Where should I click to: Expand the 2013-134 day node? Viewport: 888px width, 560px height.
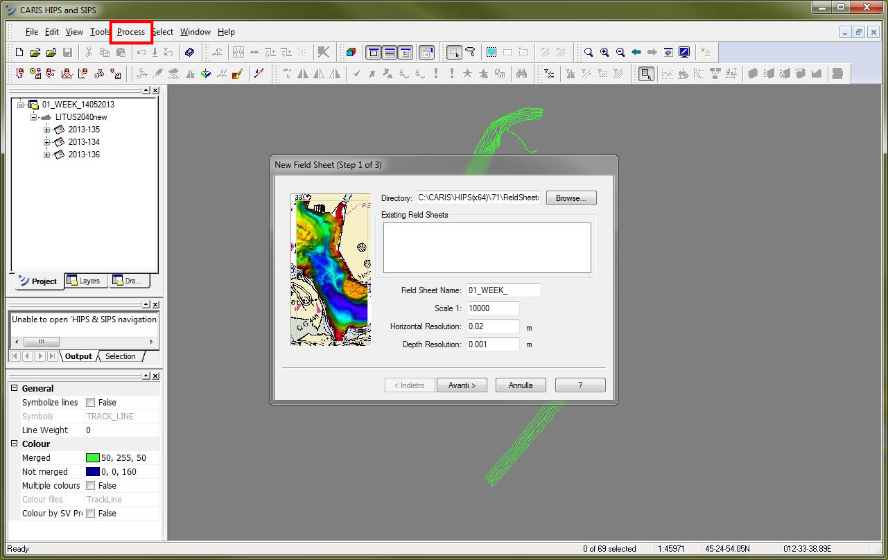point(46,142)
